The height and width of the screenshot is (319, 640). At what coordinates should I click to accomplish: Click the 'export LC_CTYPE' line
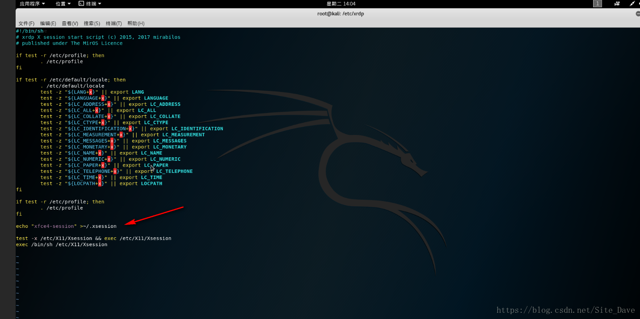click(104, 122)
